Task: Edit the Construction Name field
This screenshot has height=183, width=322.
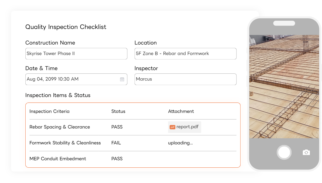Action: pos(76,54)
